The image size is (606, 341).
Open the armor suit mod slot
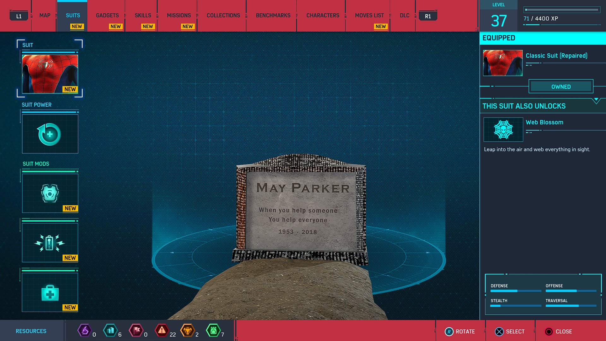pos(50,193)
